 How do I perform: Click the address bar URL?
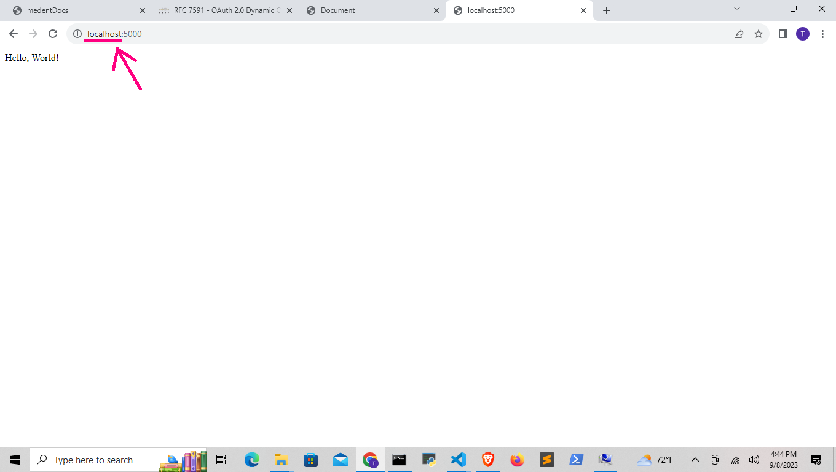point(114,34)
